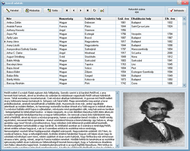
Task: Click the Nemzetiség column header
Action: click(71, 19)
